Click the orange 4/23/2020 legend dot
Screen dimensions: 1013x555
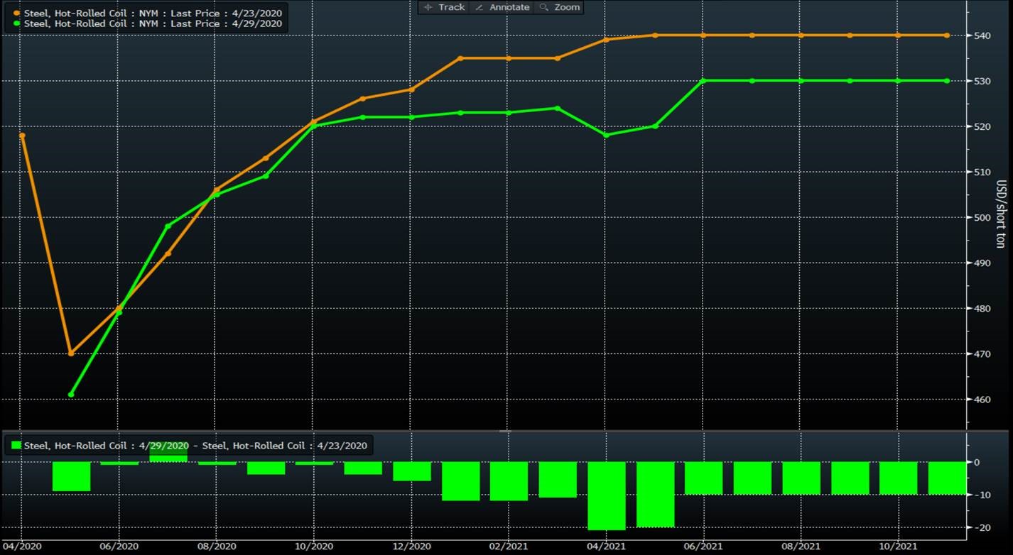[x=17, y=13]
